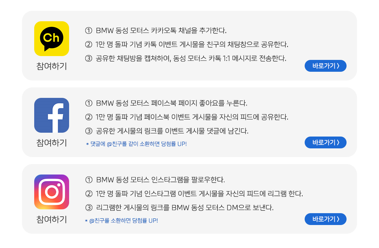The width and height of the screenshot is (379, 248).
Task: Open 바로가기 button in Instagram card
Action: pyautogui.click(x=325, y=219)
